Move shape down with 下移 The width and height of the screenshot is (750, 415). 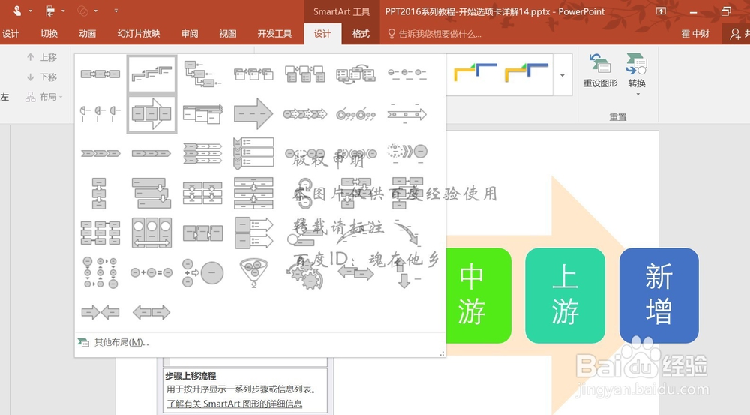point(41,77)
